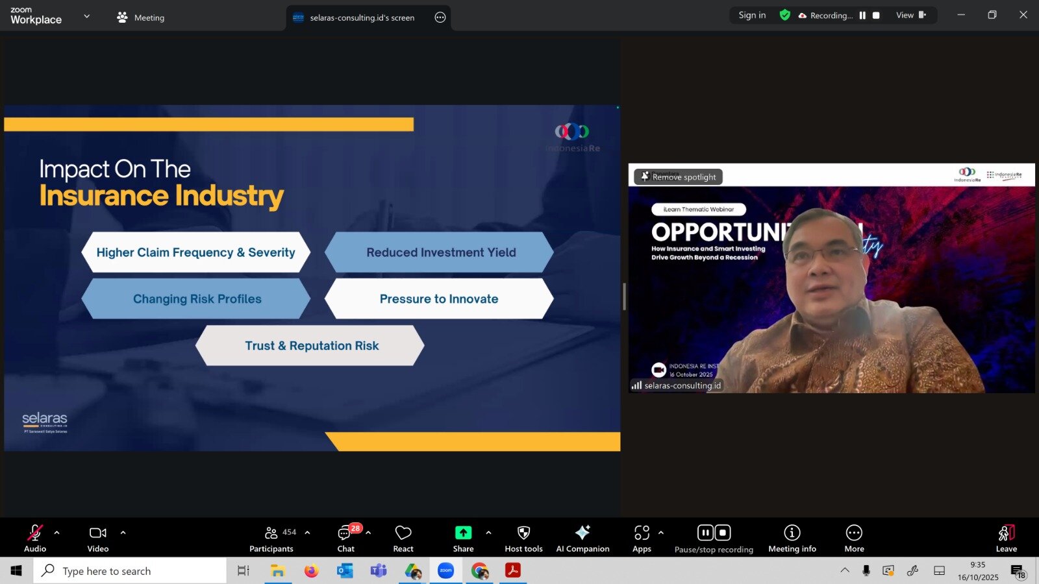Expand the video options arrow
The height and width of the screenshot is (584, 1039).
(x=123, y=533)
